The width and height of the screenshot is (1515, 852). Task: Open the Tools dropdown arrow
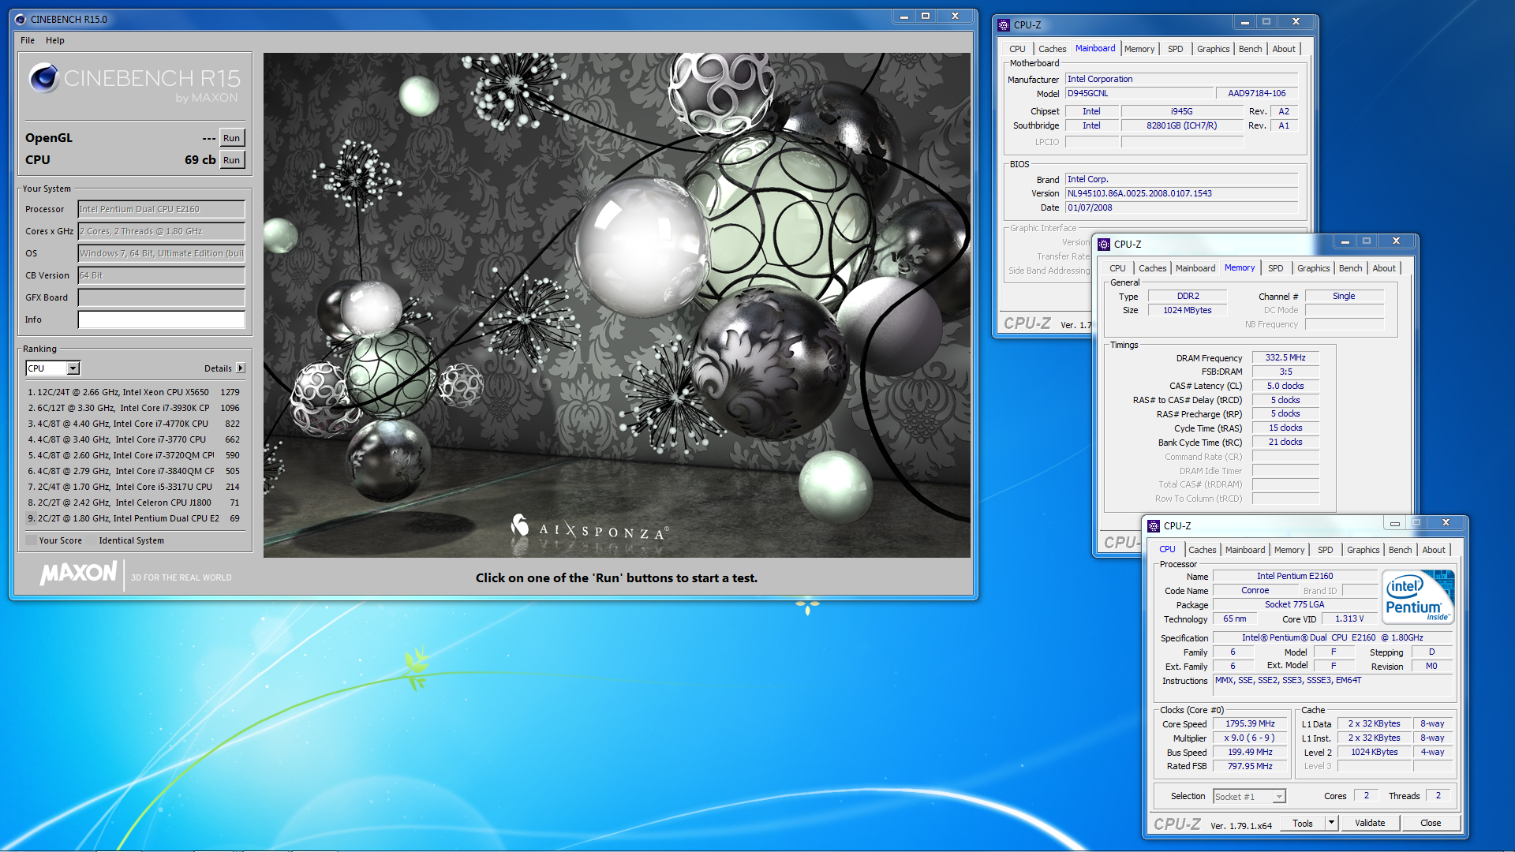click(x=1331, y=824)
